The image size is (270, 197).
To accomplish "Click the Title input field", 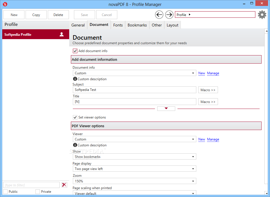I will (134, 102).
